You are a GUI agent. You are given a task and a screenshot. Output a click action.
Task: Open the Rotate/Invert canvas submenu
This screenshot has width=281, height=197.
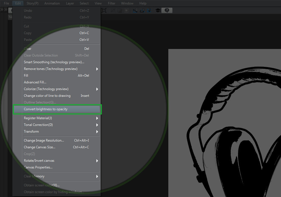click(x=39, y=161)
